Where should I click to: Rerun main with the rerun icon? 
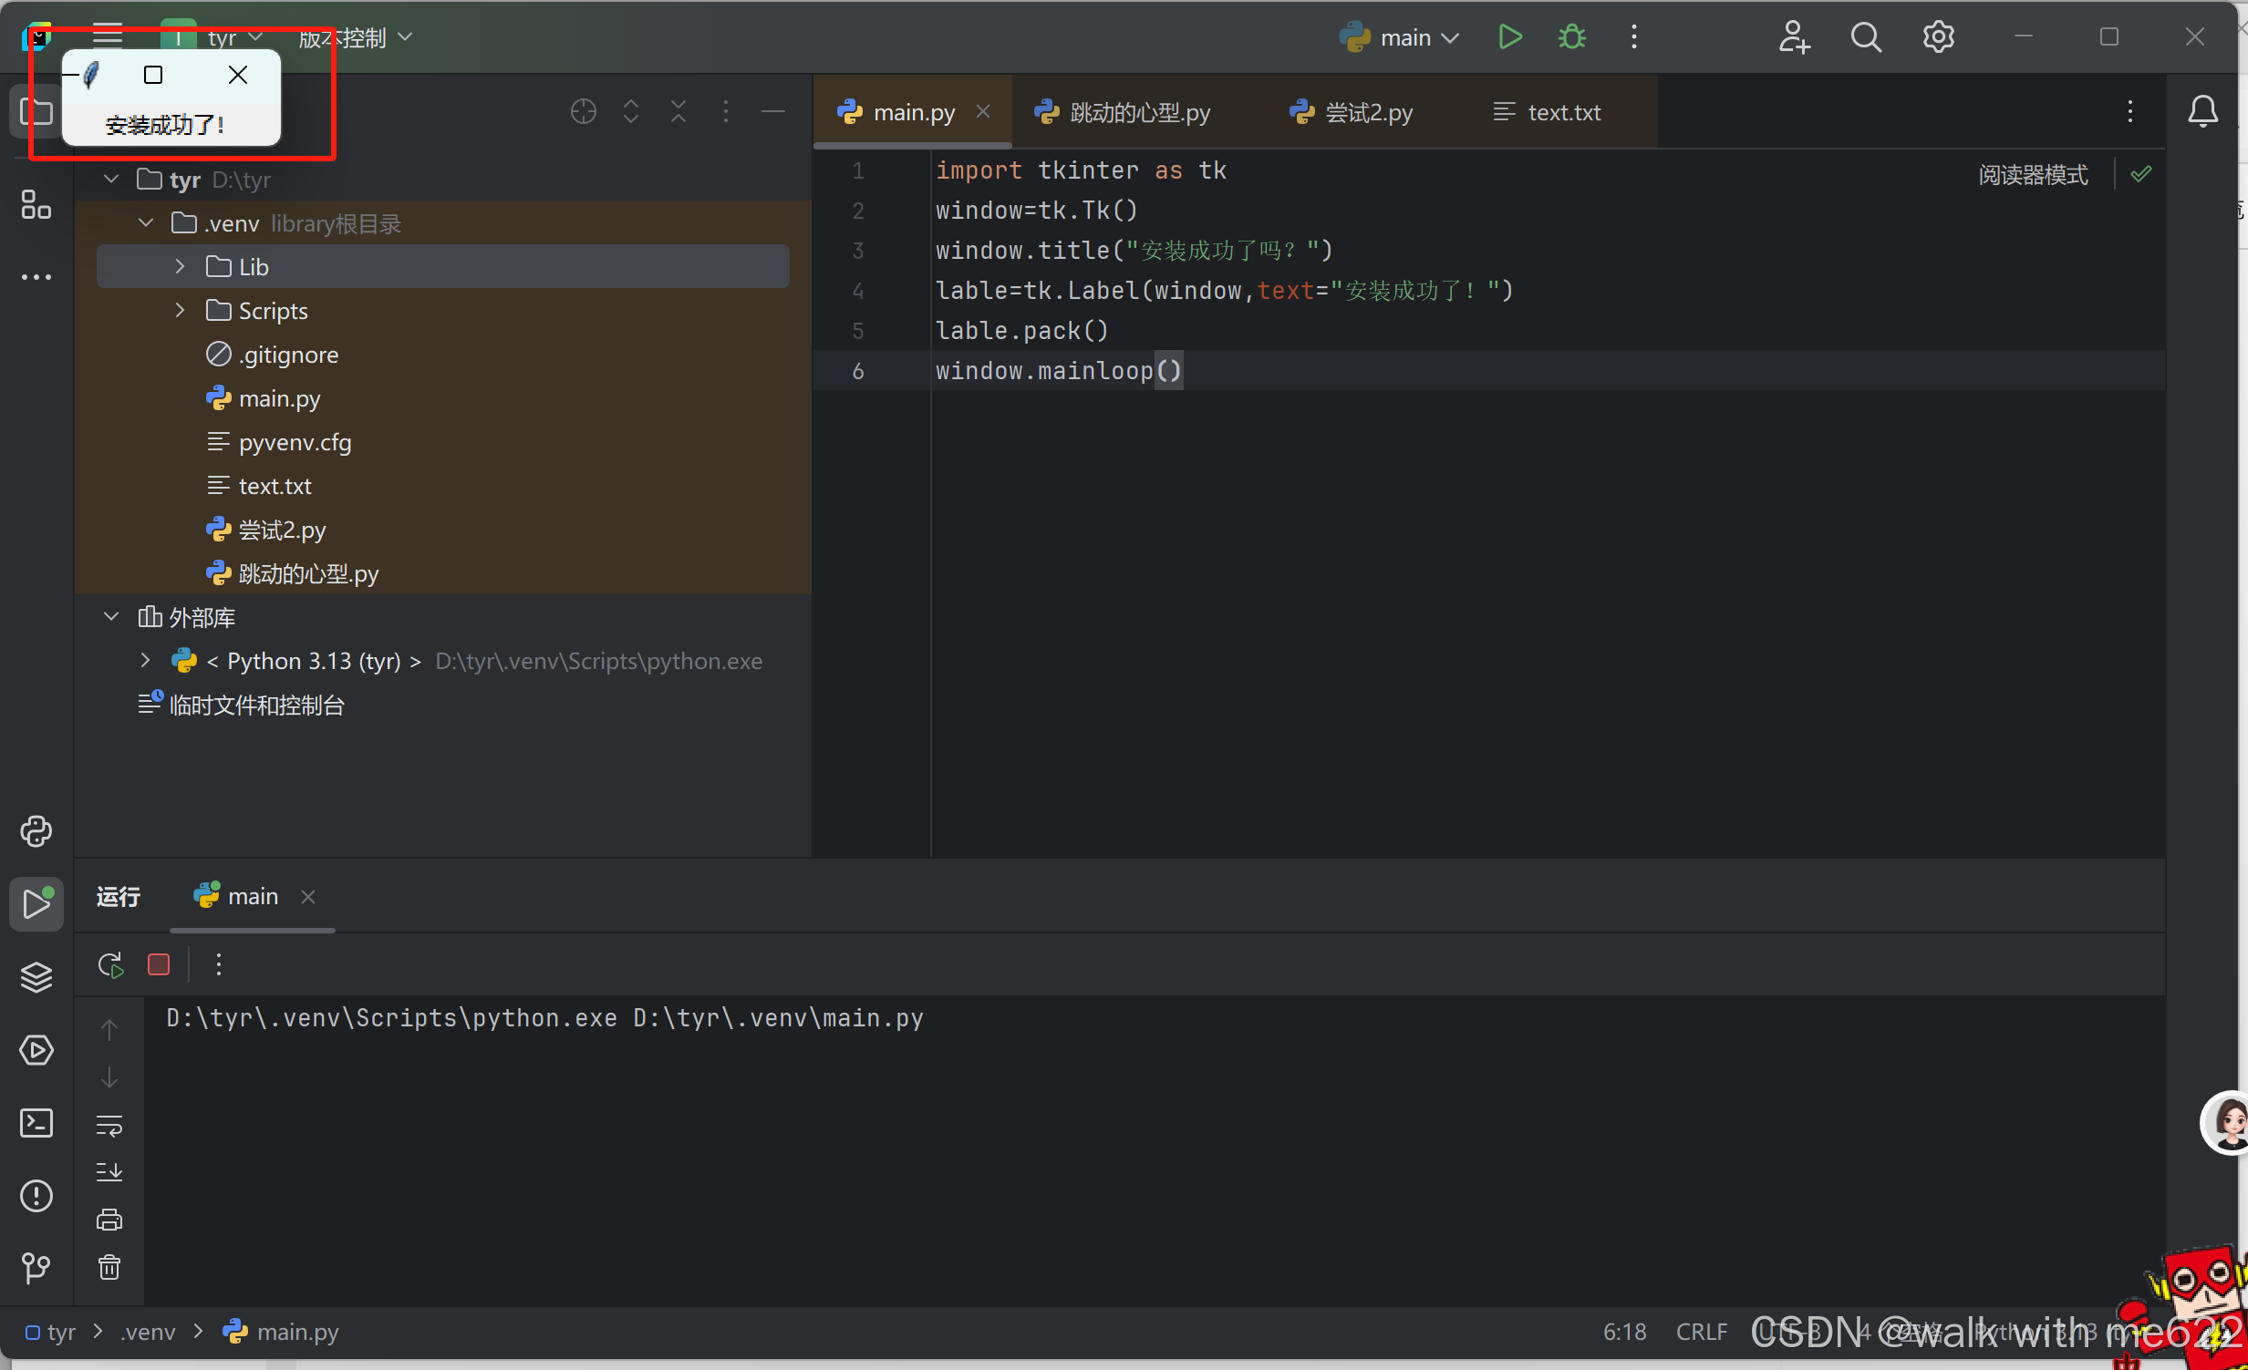(x=110, y=964)
